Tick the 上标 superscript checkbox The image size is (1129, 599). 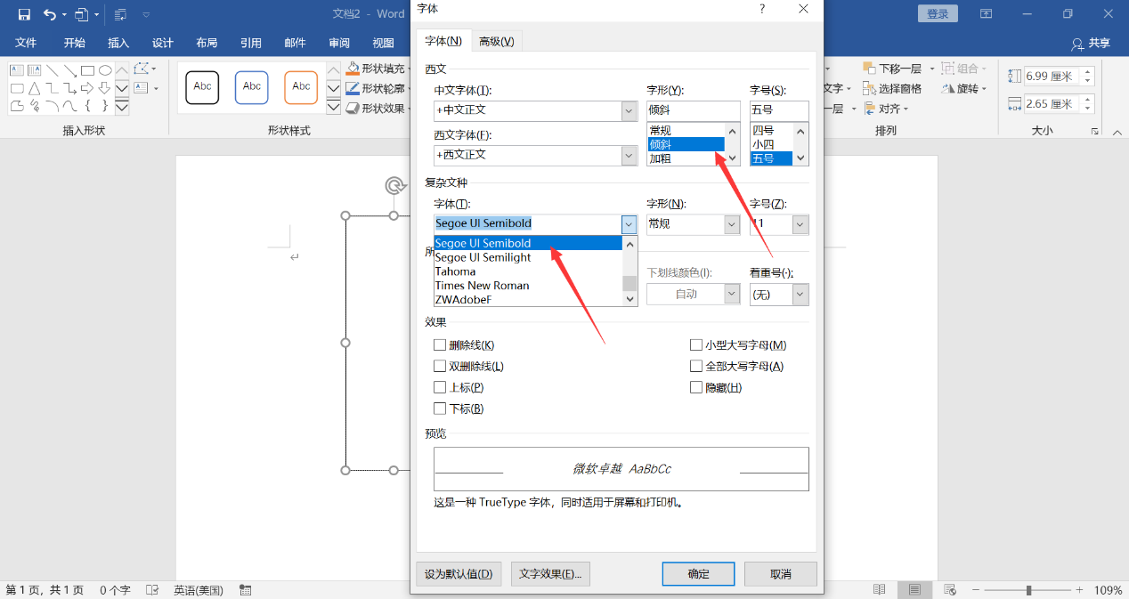point(440,387)
